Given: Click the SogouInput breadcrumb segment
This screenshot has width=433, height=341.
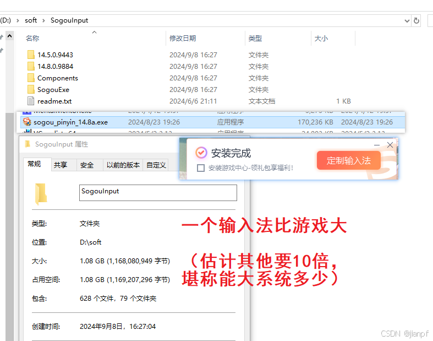Looking at the screenshot, I should 69,20.
